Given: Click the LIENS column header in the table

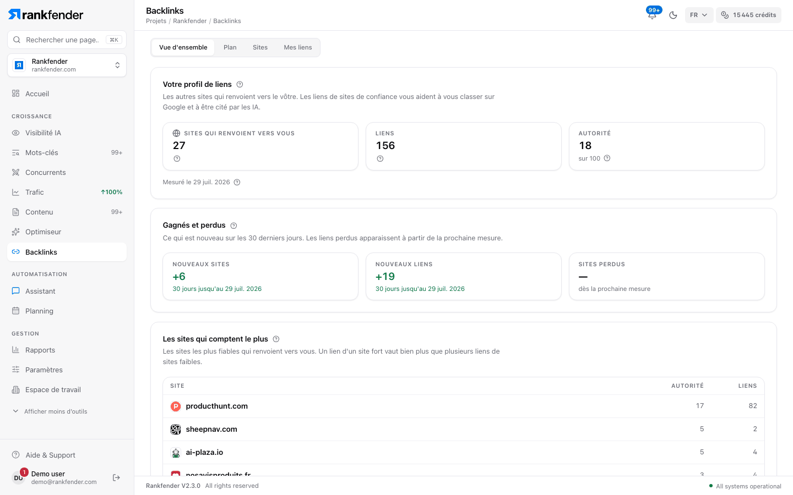Looking at the screenshot, I should point(747,386).
